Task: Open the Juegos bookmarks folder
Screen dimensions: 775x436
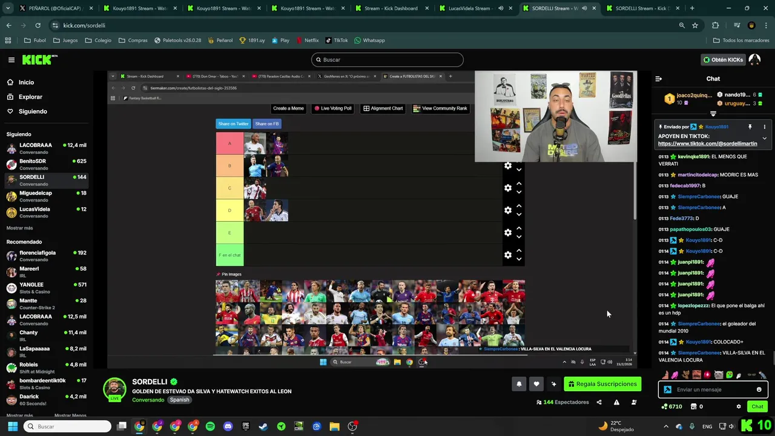Action: 65,40
